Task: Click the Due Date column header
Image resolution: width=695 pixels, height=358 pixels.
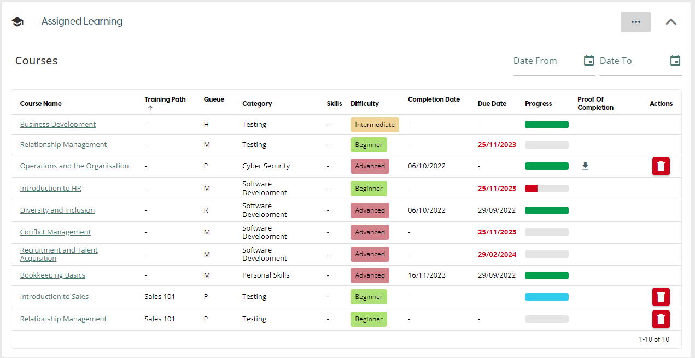Action: 492,104
